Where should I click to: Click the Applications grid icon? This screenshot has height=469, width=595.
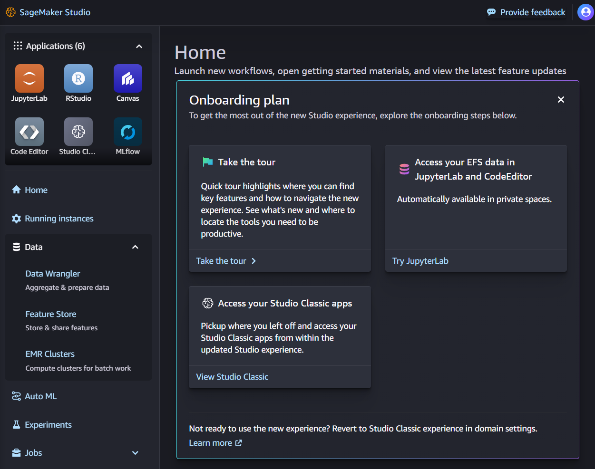point(18,46)
